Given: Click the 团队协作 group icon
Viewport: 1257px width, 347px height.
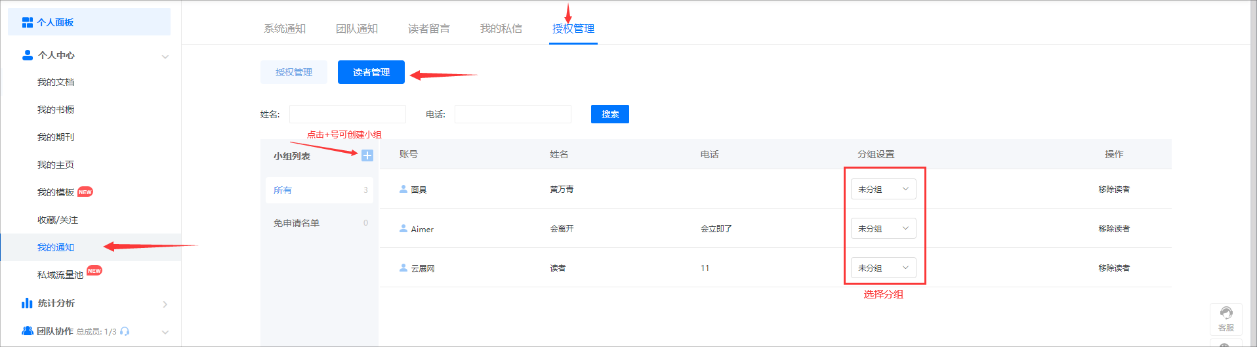Looking at the screenshot, I should pos(28,331).
